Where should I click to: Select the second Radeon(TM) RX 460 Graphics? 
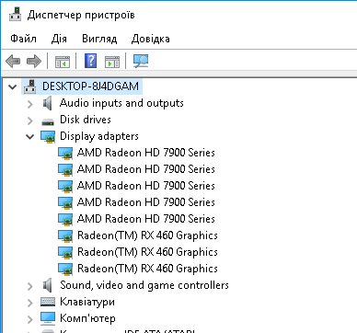(x=147, y=252)
